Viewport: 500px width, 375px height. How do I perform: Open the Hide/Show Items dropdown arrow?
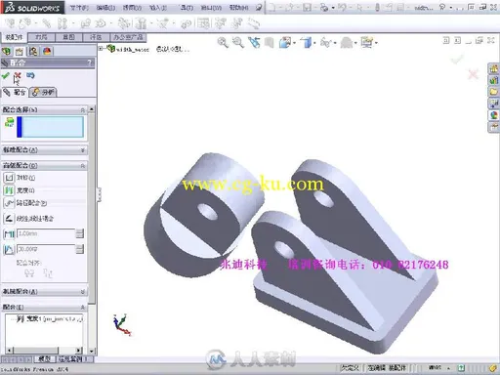coord(335,43)
